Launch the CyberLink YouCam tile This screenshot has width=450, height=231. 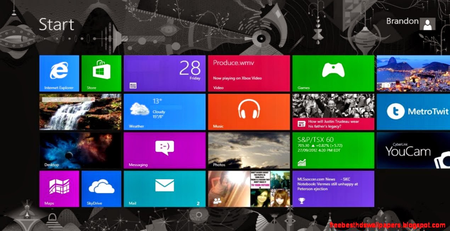tap(413, 151)
